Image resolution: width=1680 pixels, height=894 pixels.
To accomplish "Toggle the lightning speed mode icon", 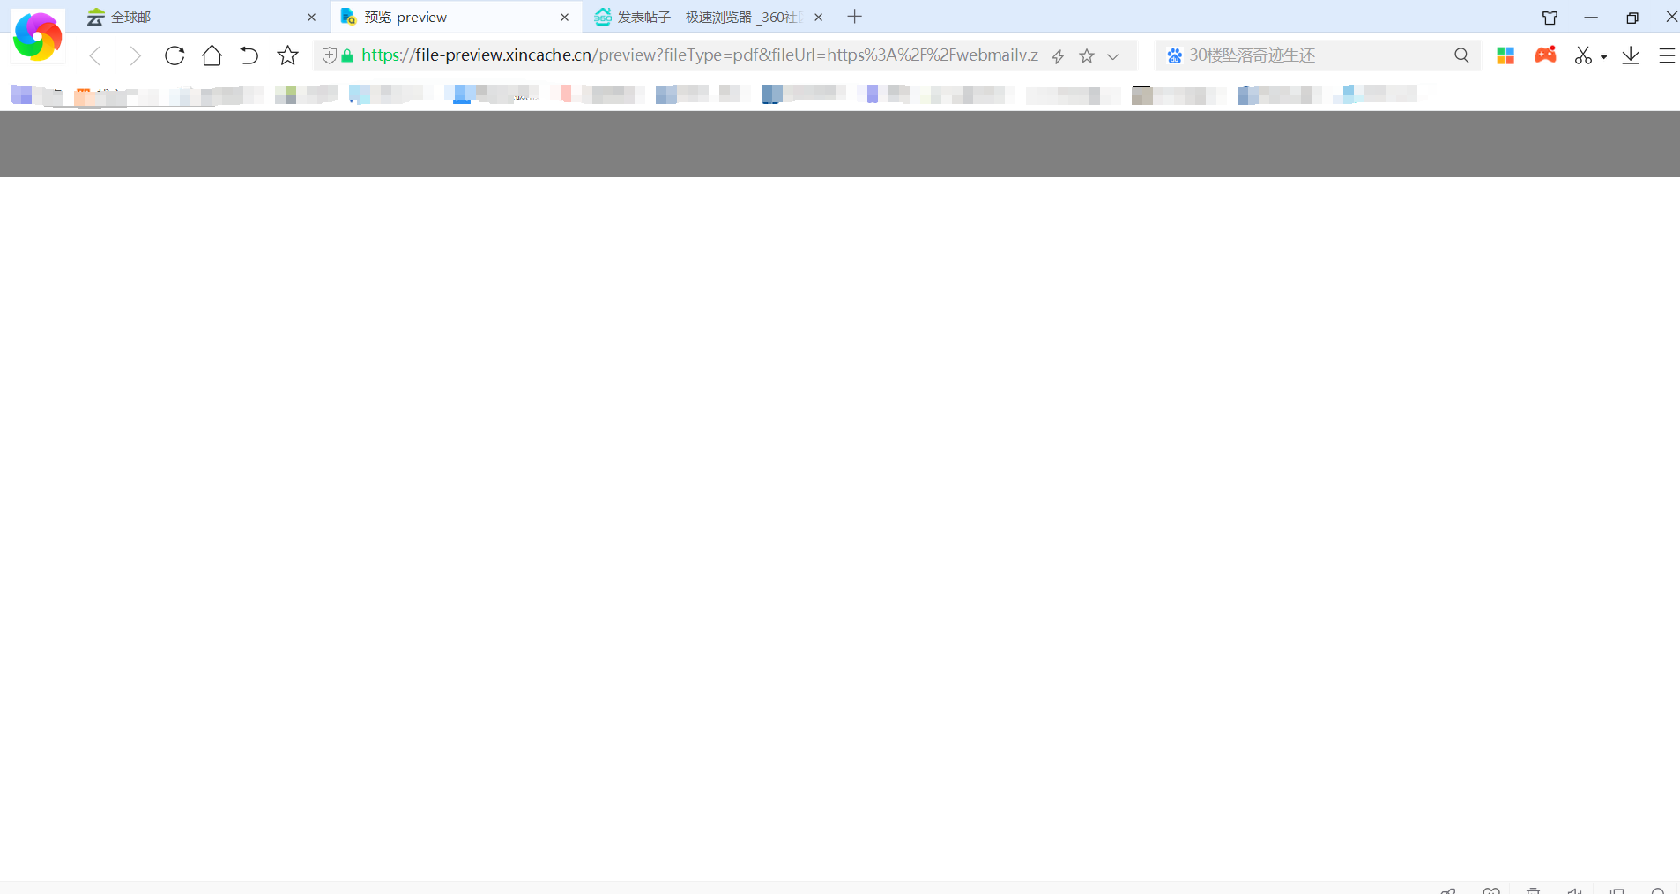I will [1058, 56].
